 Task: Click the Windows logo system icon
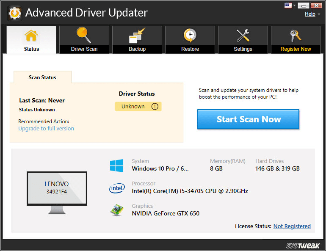pyautogui.click(x=116, y=165)
